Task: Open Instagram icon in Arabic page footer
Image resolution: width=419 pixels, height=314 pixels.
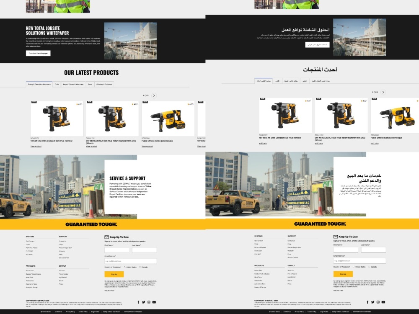Action: pos(378,302)
